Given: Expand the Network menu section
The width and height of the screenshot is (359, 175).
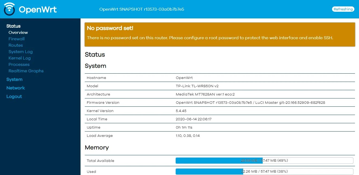Looking at the screenshot, I should (16, 88).
